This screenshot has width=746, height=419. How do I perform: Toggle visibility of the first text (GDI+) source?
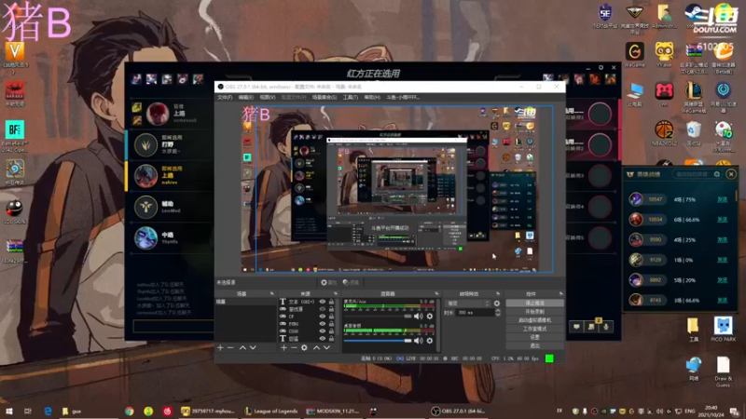coord(322,302)
